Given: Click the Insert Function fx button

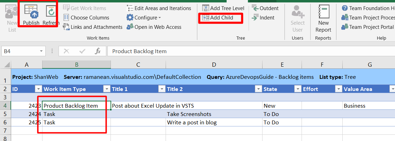Looking at the screenshot, I should [98, 51].
